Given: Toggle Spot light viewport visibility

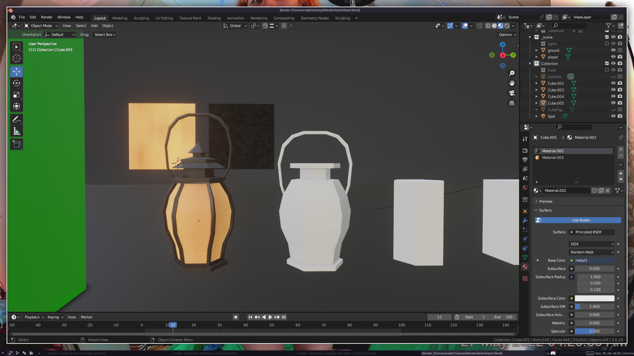Looking at the screenshot, I should 613,116.
